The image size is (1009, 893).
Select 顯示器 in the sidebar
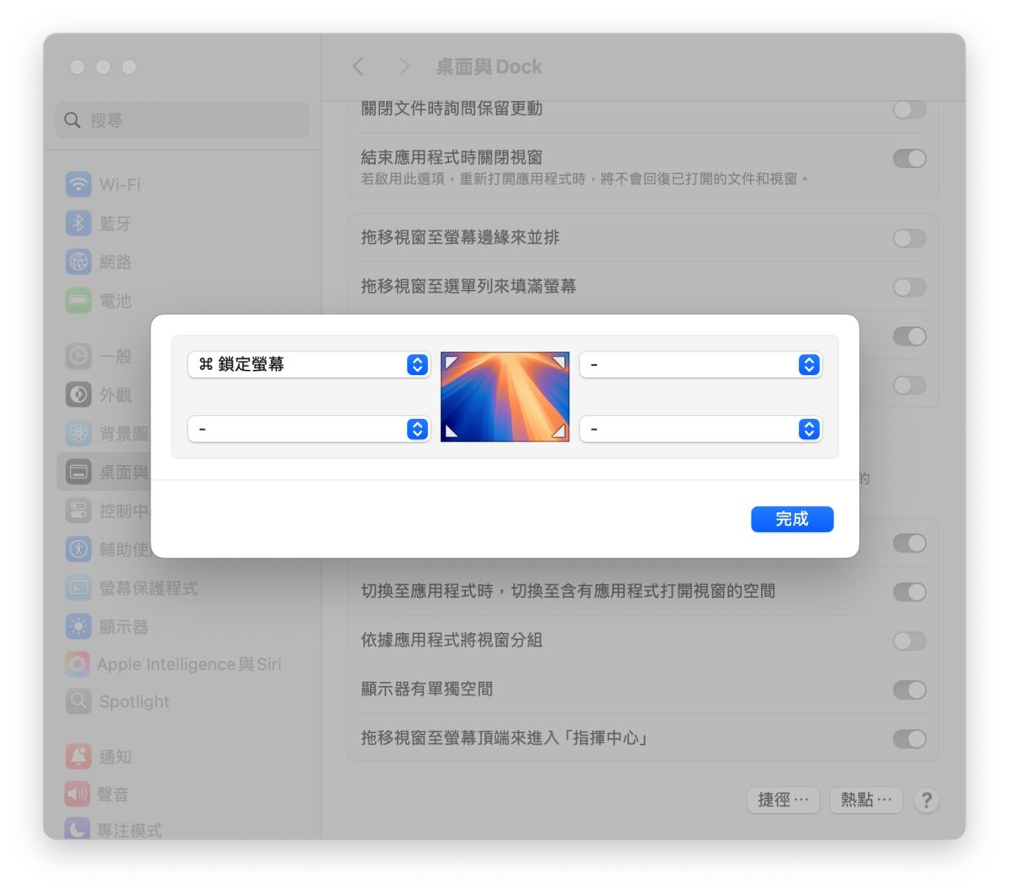point(183,626)
